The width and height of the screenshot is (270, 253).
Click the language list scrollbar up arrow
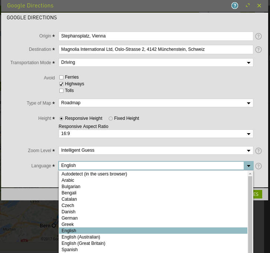coord(250,174)
